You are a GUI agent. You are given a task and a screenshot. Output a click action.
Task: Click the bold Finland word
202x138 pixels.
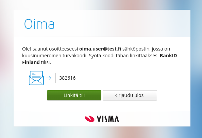point(31,62)
